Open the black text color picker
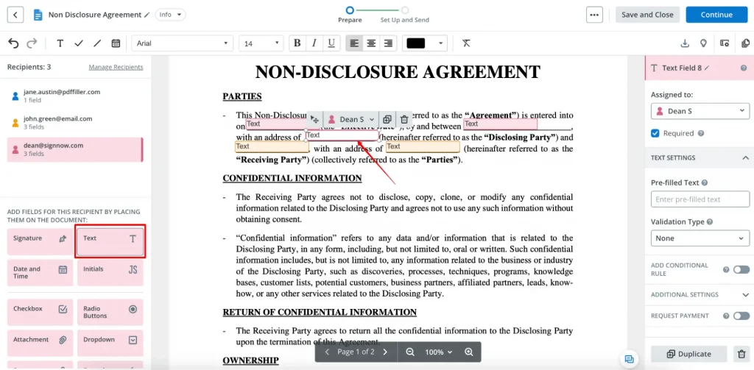This screenshot has width=754, height=370. pos(426,43)
